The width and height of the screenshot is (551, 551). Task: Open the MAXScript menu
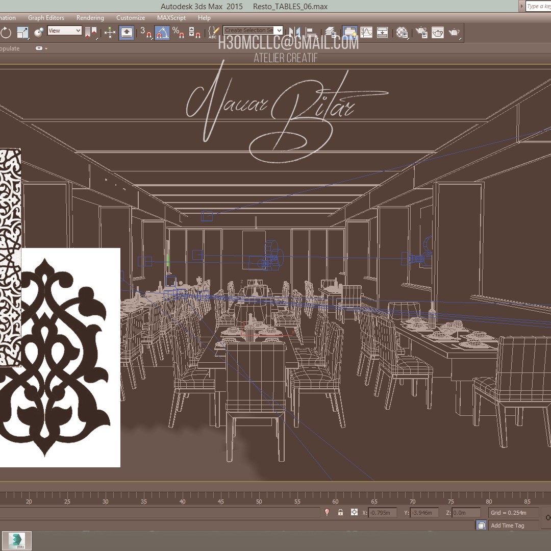[x=171, y=17]
